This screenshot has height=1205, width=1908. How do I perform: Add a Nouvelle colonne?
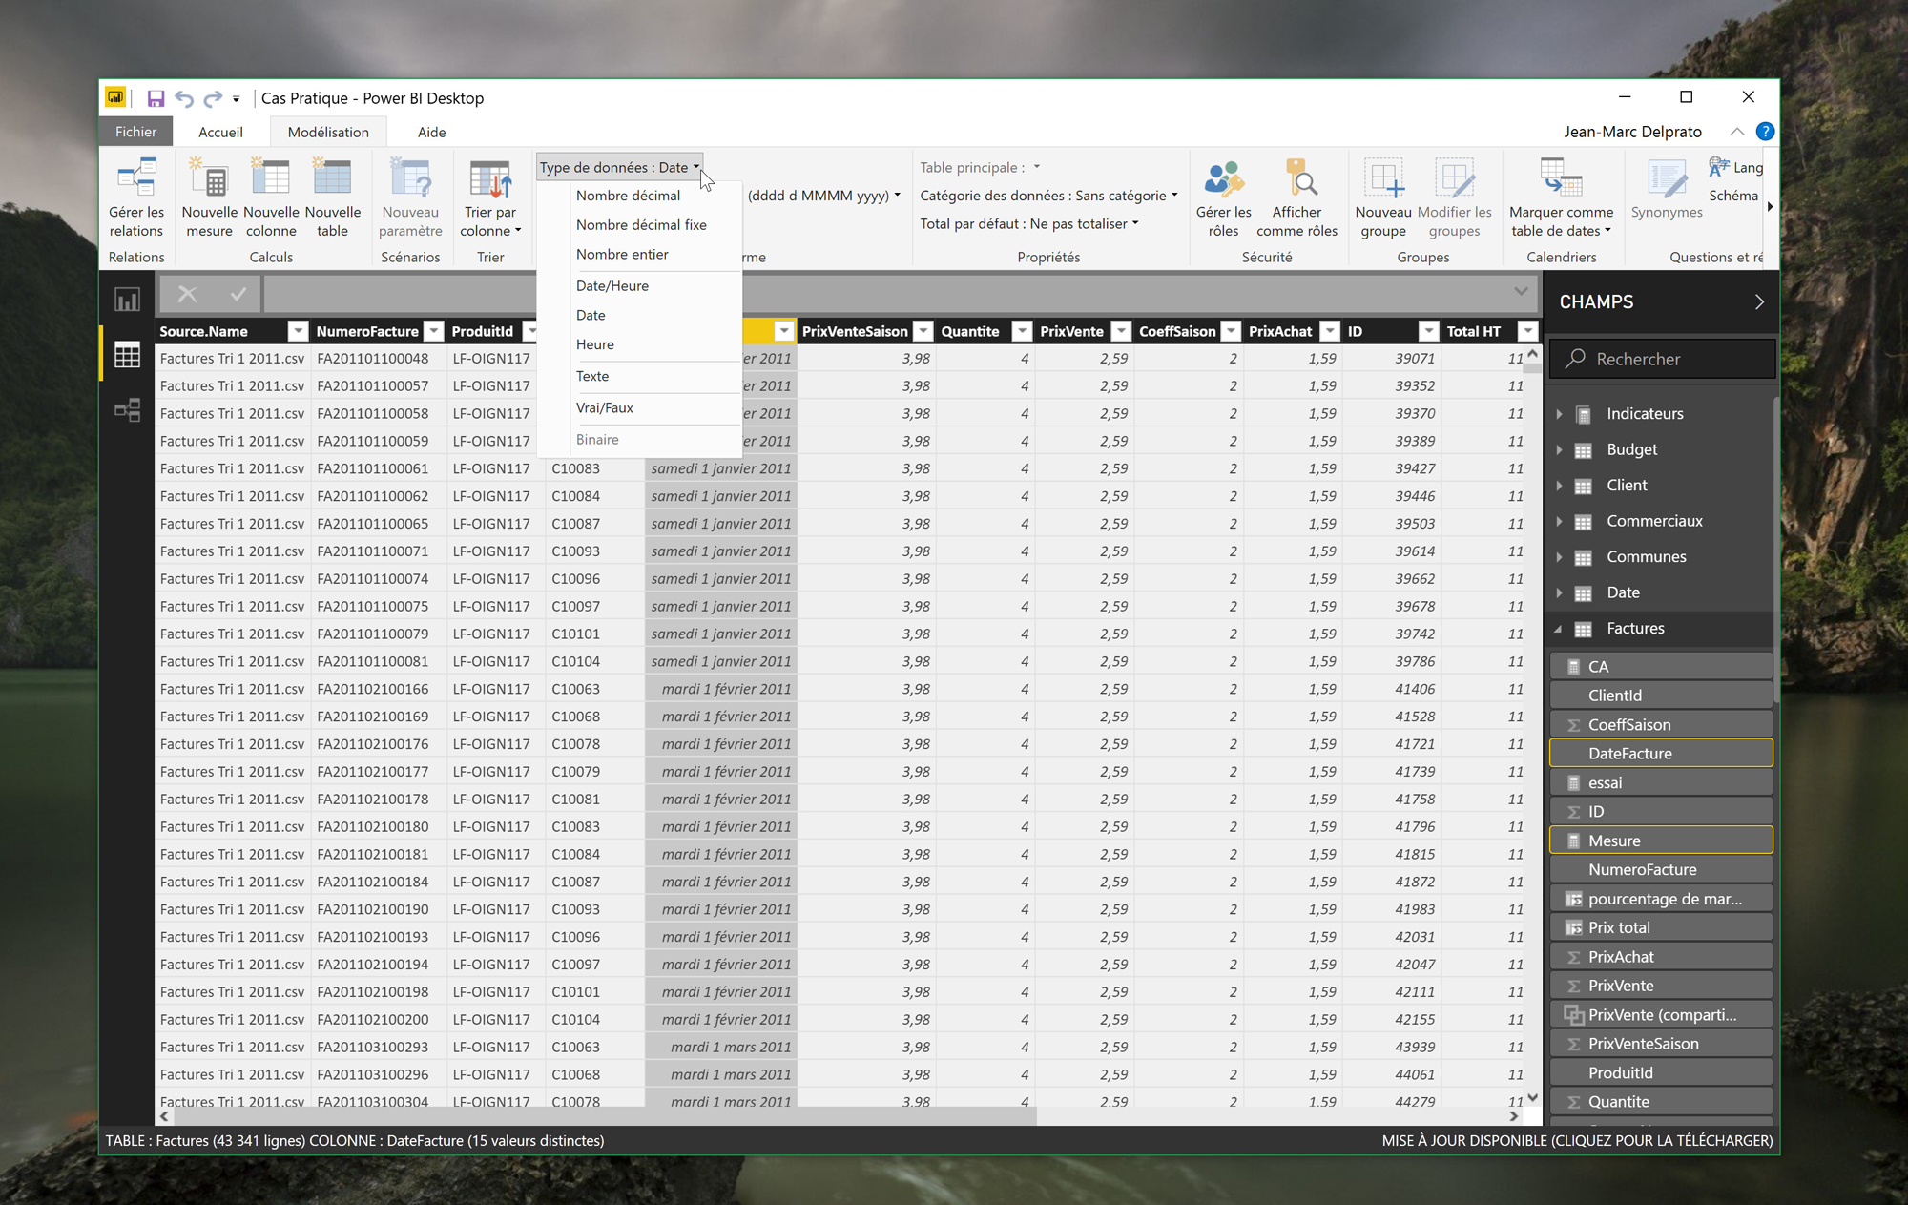click(x=270, y=197)
